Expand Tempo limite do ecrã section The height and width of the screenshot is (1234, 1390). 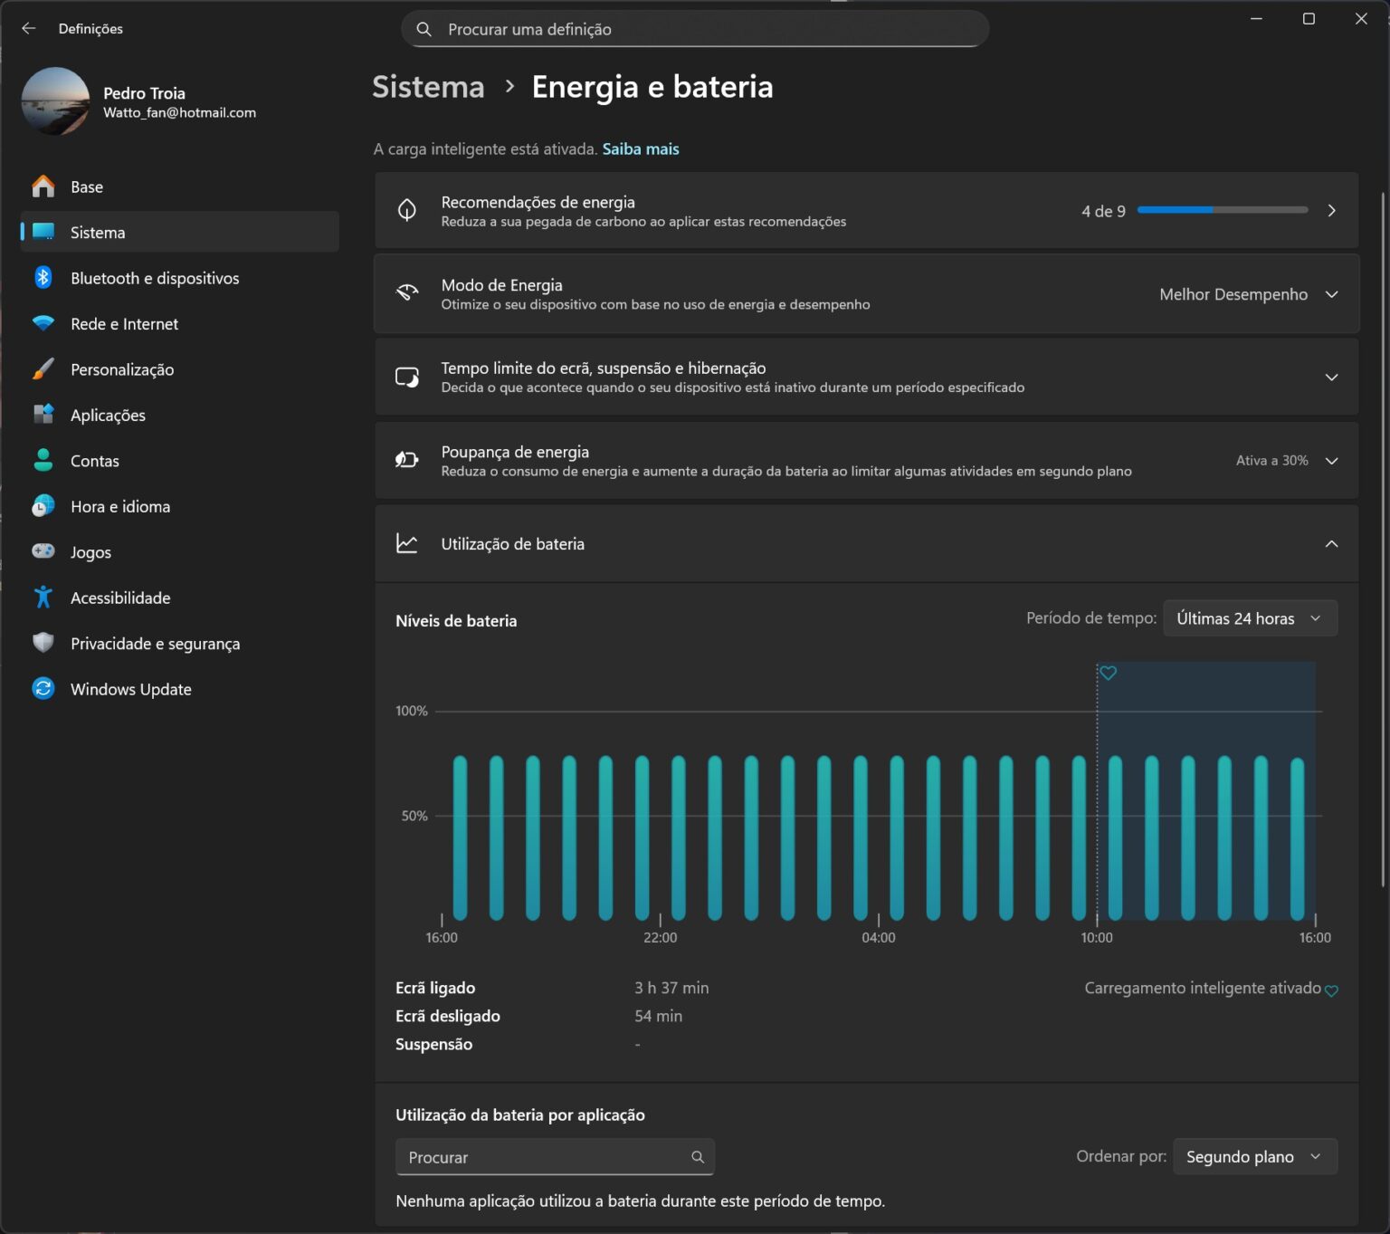click(1330, 377)
